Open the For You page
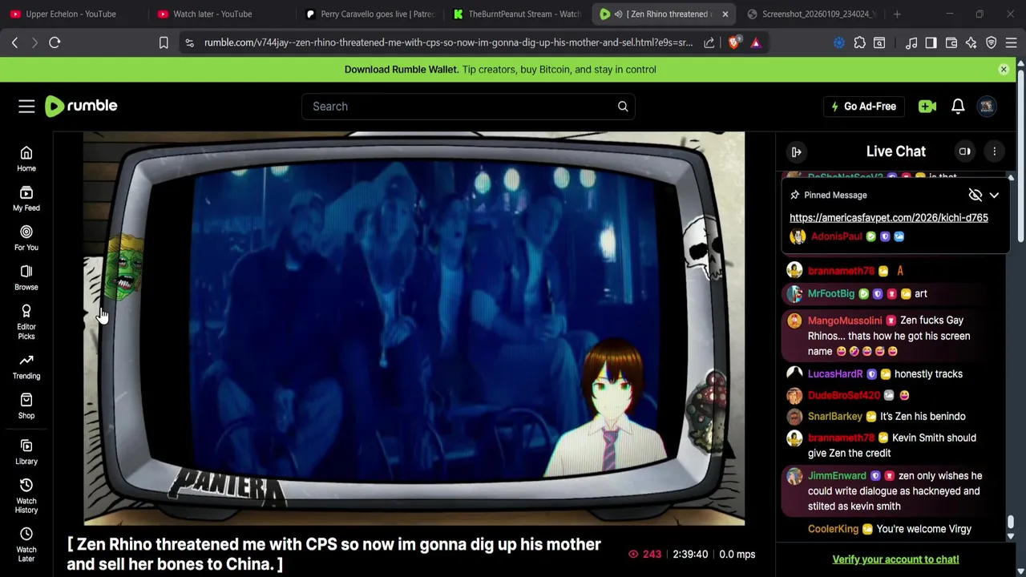The height and width of the screenshot is (577, 1026). [x=26, y=238]
